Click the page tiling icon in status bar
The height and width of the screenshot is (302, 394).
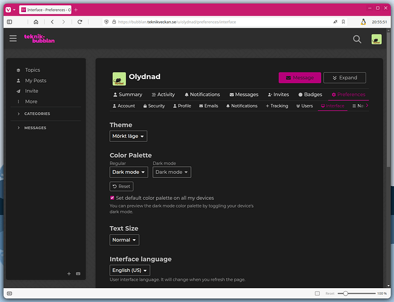tap(317, 294)
